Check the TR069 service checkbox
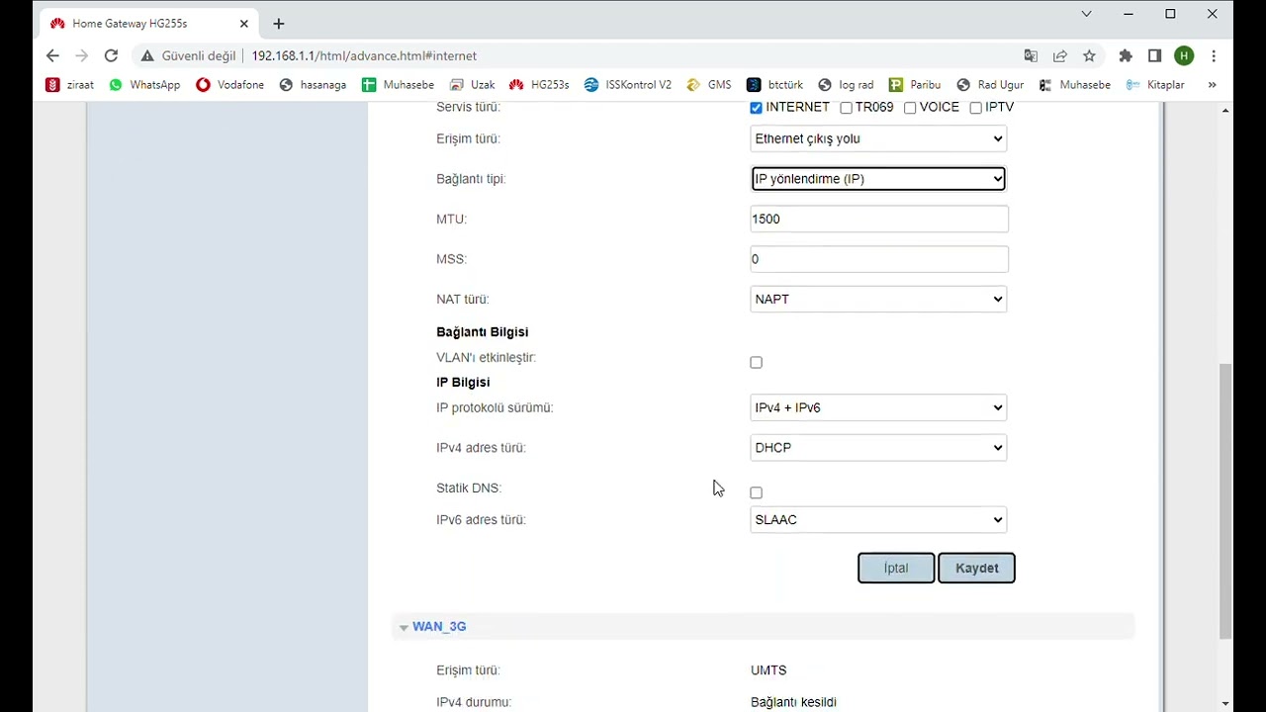The height and width of the screenshot is (712, 1266). click(846, 108)
